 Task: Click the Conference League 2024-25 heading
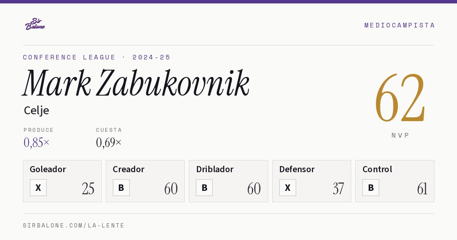(97, 57)
